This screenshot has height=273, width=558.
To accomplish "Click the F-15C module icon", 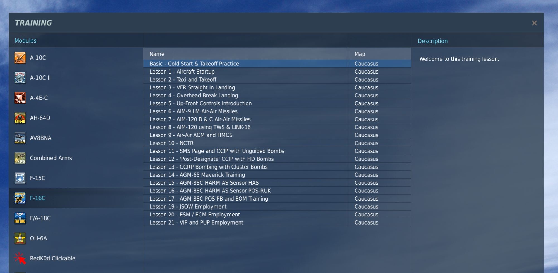I will click(20, 178).
